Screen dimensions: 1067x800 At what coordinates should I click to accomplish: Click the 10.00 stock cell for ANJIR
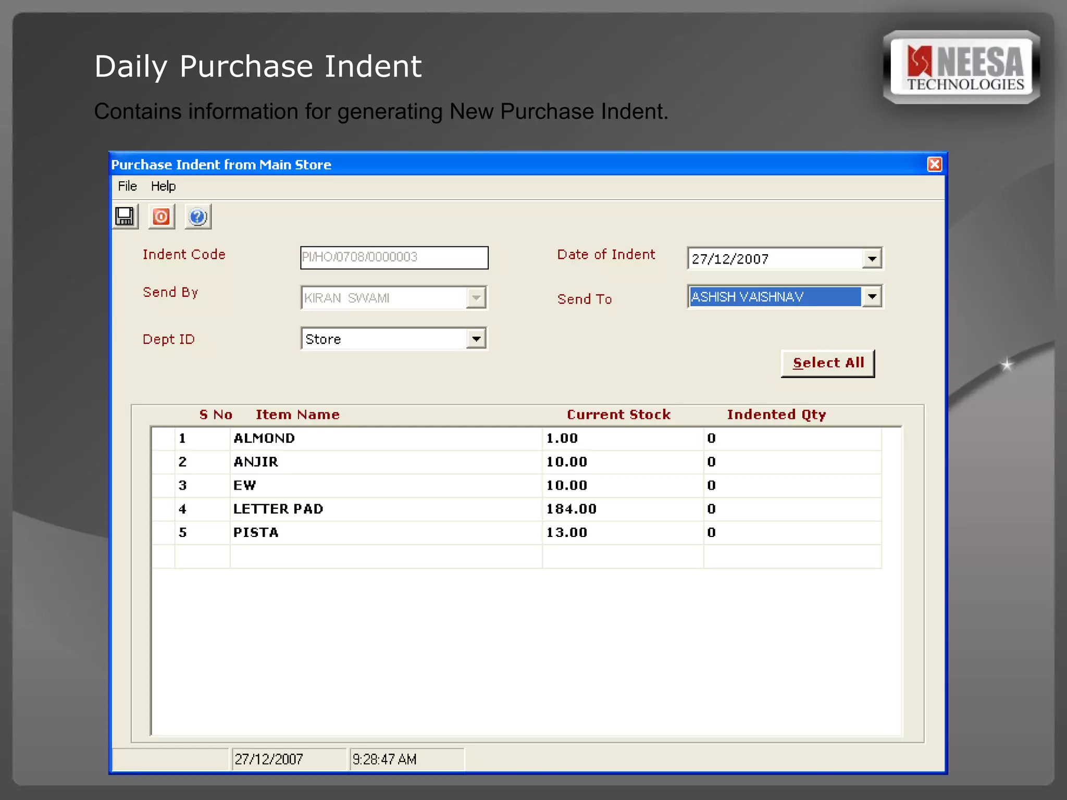point(623,462)
